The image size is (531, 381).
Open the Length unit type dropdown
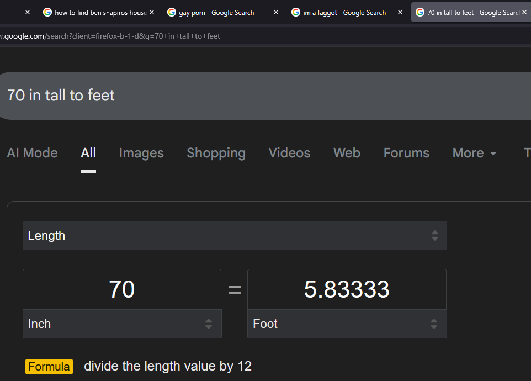(235, 235)
